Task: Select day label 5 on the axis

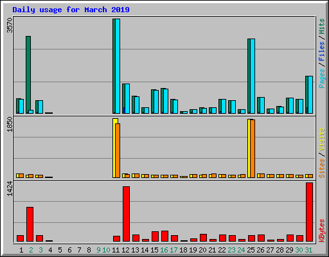Action: pos(60,250)
